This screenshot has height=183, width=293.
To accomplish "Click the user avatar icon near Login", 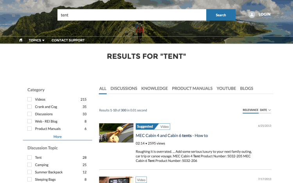I will [x=252, y=14].
